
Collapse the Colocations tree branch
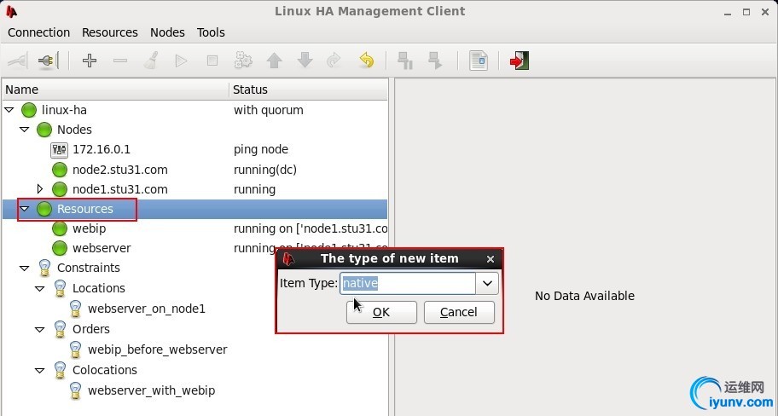40,370
